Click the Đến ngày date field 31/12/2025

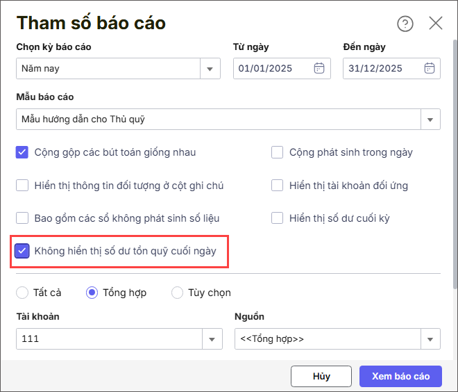point(391,68)
